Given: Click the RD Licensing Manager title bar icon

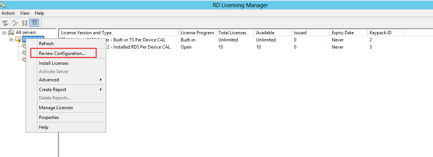Looking at the screenshot, I should (3, 5).
